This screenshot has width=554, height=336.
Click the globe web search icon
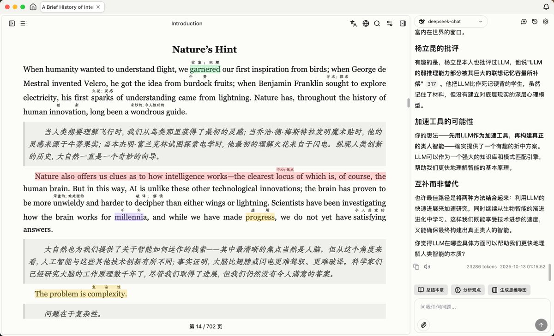pyautogui.click(x=366, y=23)
